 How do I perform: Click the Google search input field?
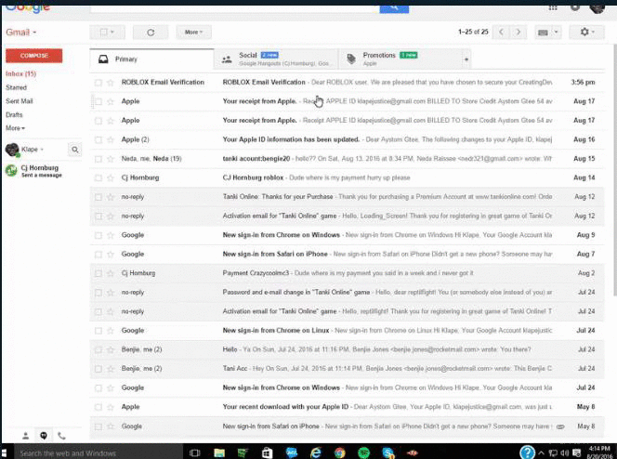coord(234,7)
